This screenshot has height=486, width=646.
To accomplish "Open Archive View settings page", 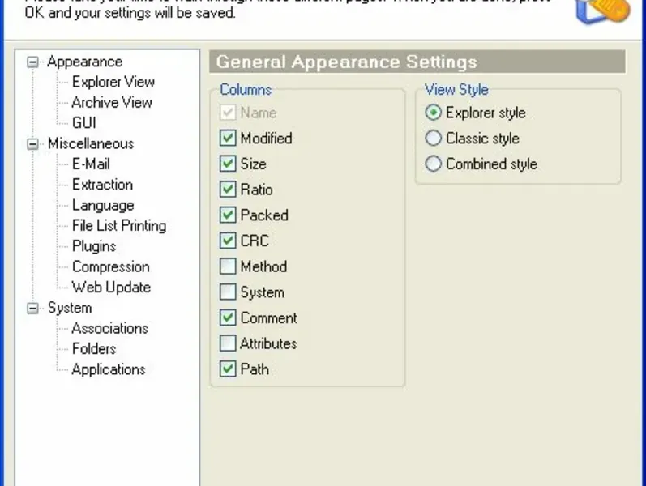I will [x=112, y=102].
